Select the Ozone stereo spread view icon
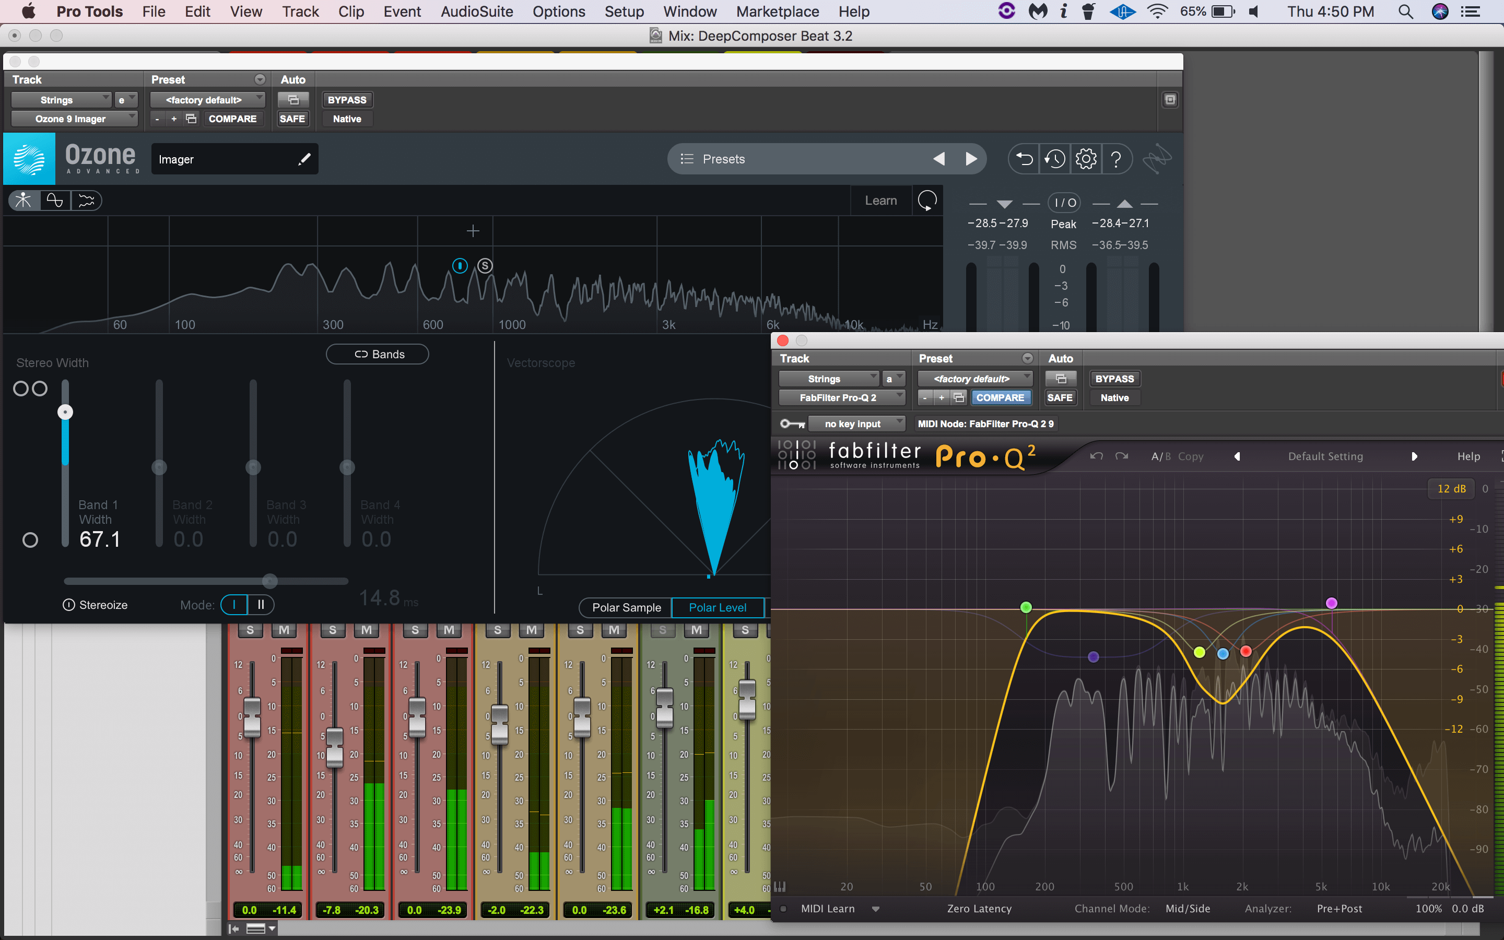 (x=23, y=200)
